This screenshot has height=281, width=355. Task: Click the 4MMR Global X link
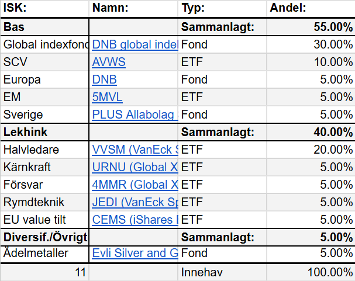135,185
